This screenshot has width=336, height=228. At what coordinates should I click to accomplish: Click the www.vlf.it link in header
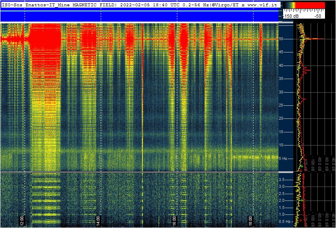point(262,5)
